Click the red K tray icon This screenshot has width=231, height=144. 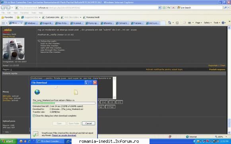pos(208,141)
